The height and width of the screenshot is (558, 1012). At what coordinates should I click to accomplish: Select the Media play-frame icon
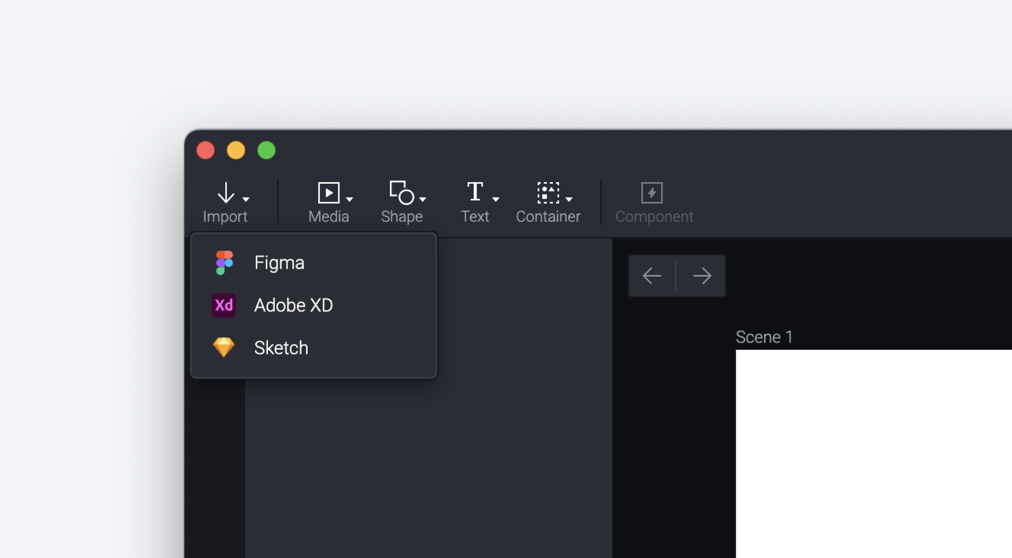328,193
